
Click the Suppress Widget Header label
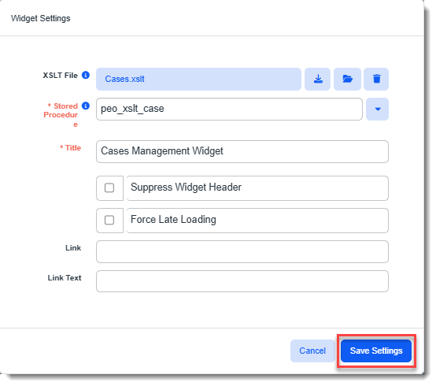186,187
